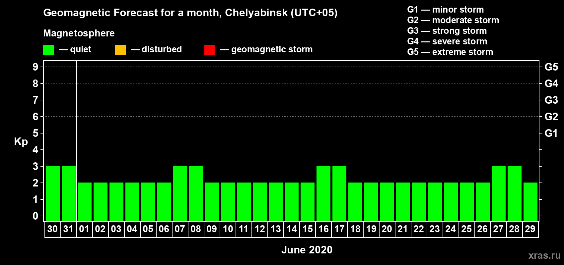The width and height of the screenshot is (564, 265).
Task: Click the Kp axis title
Action: [21, 142]
